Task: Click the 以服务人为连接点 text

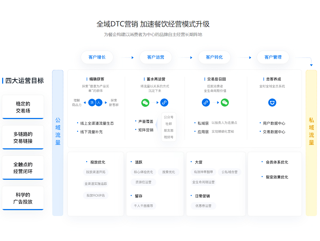Action: click(x=225, y=123)
